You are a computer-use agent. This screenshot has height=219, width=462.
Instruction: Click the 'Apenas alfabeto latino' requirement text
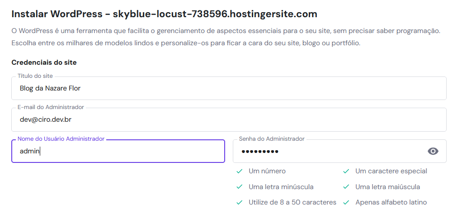[x=391, y=202]
